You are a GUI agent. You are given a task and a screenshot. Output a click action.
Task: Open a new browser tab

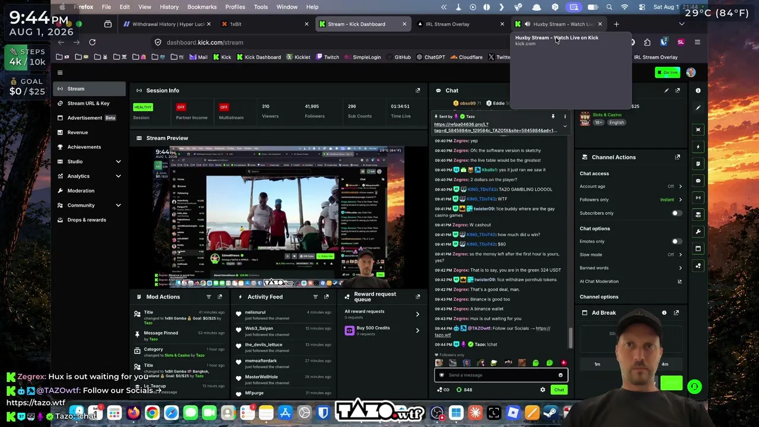[x=616, y=24]
